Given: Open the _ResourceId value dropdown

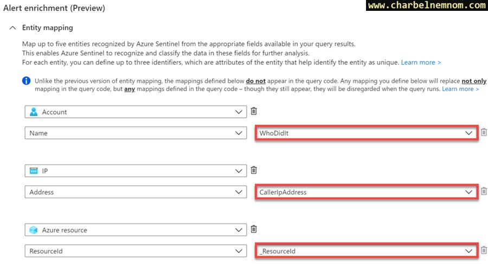Looking at the screenshot, I should [367, 251].
